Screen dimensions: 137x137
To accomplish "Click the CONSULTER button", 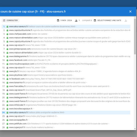I will click(10, 20).
